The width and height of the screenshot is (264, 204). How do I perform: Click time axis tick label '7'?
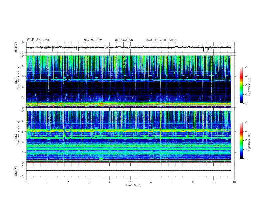pyautogui.click(x=172, y=182)
